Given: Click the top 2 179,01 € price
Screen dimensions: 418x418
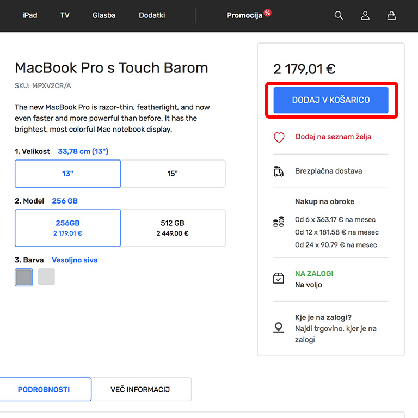Looking at the screenshot, I should click(304, 69).
